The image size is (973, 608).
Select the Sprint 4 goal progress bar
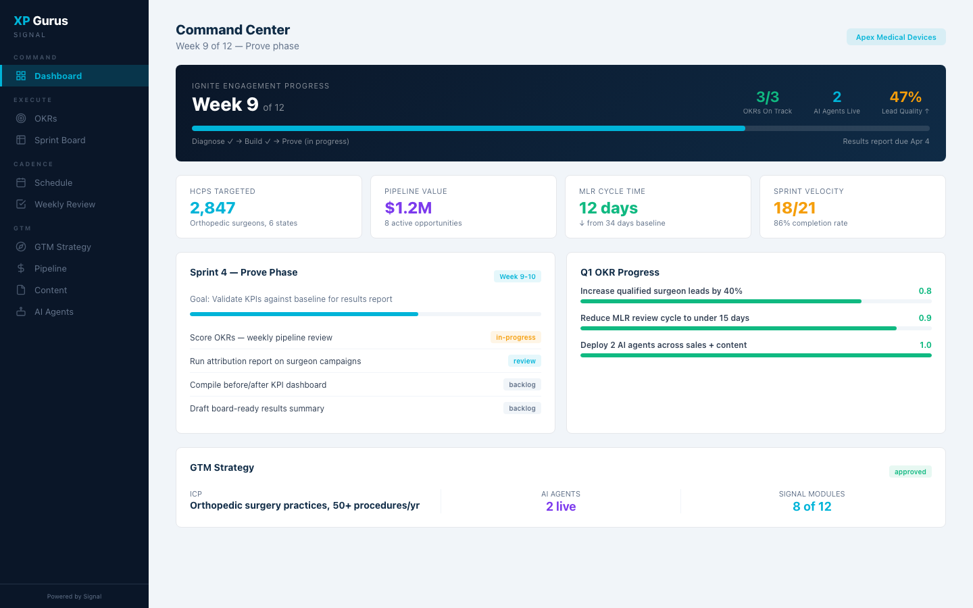(365, 313)
